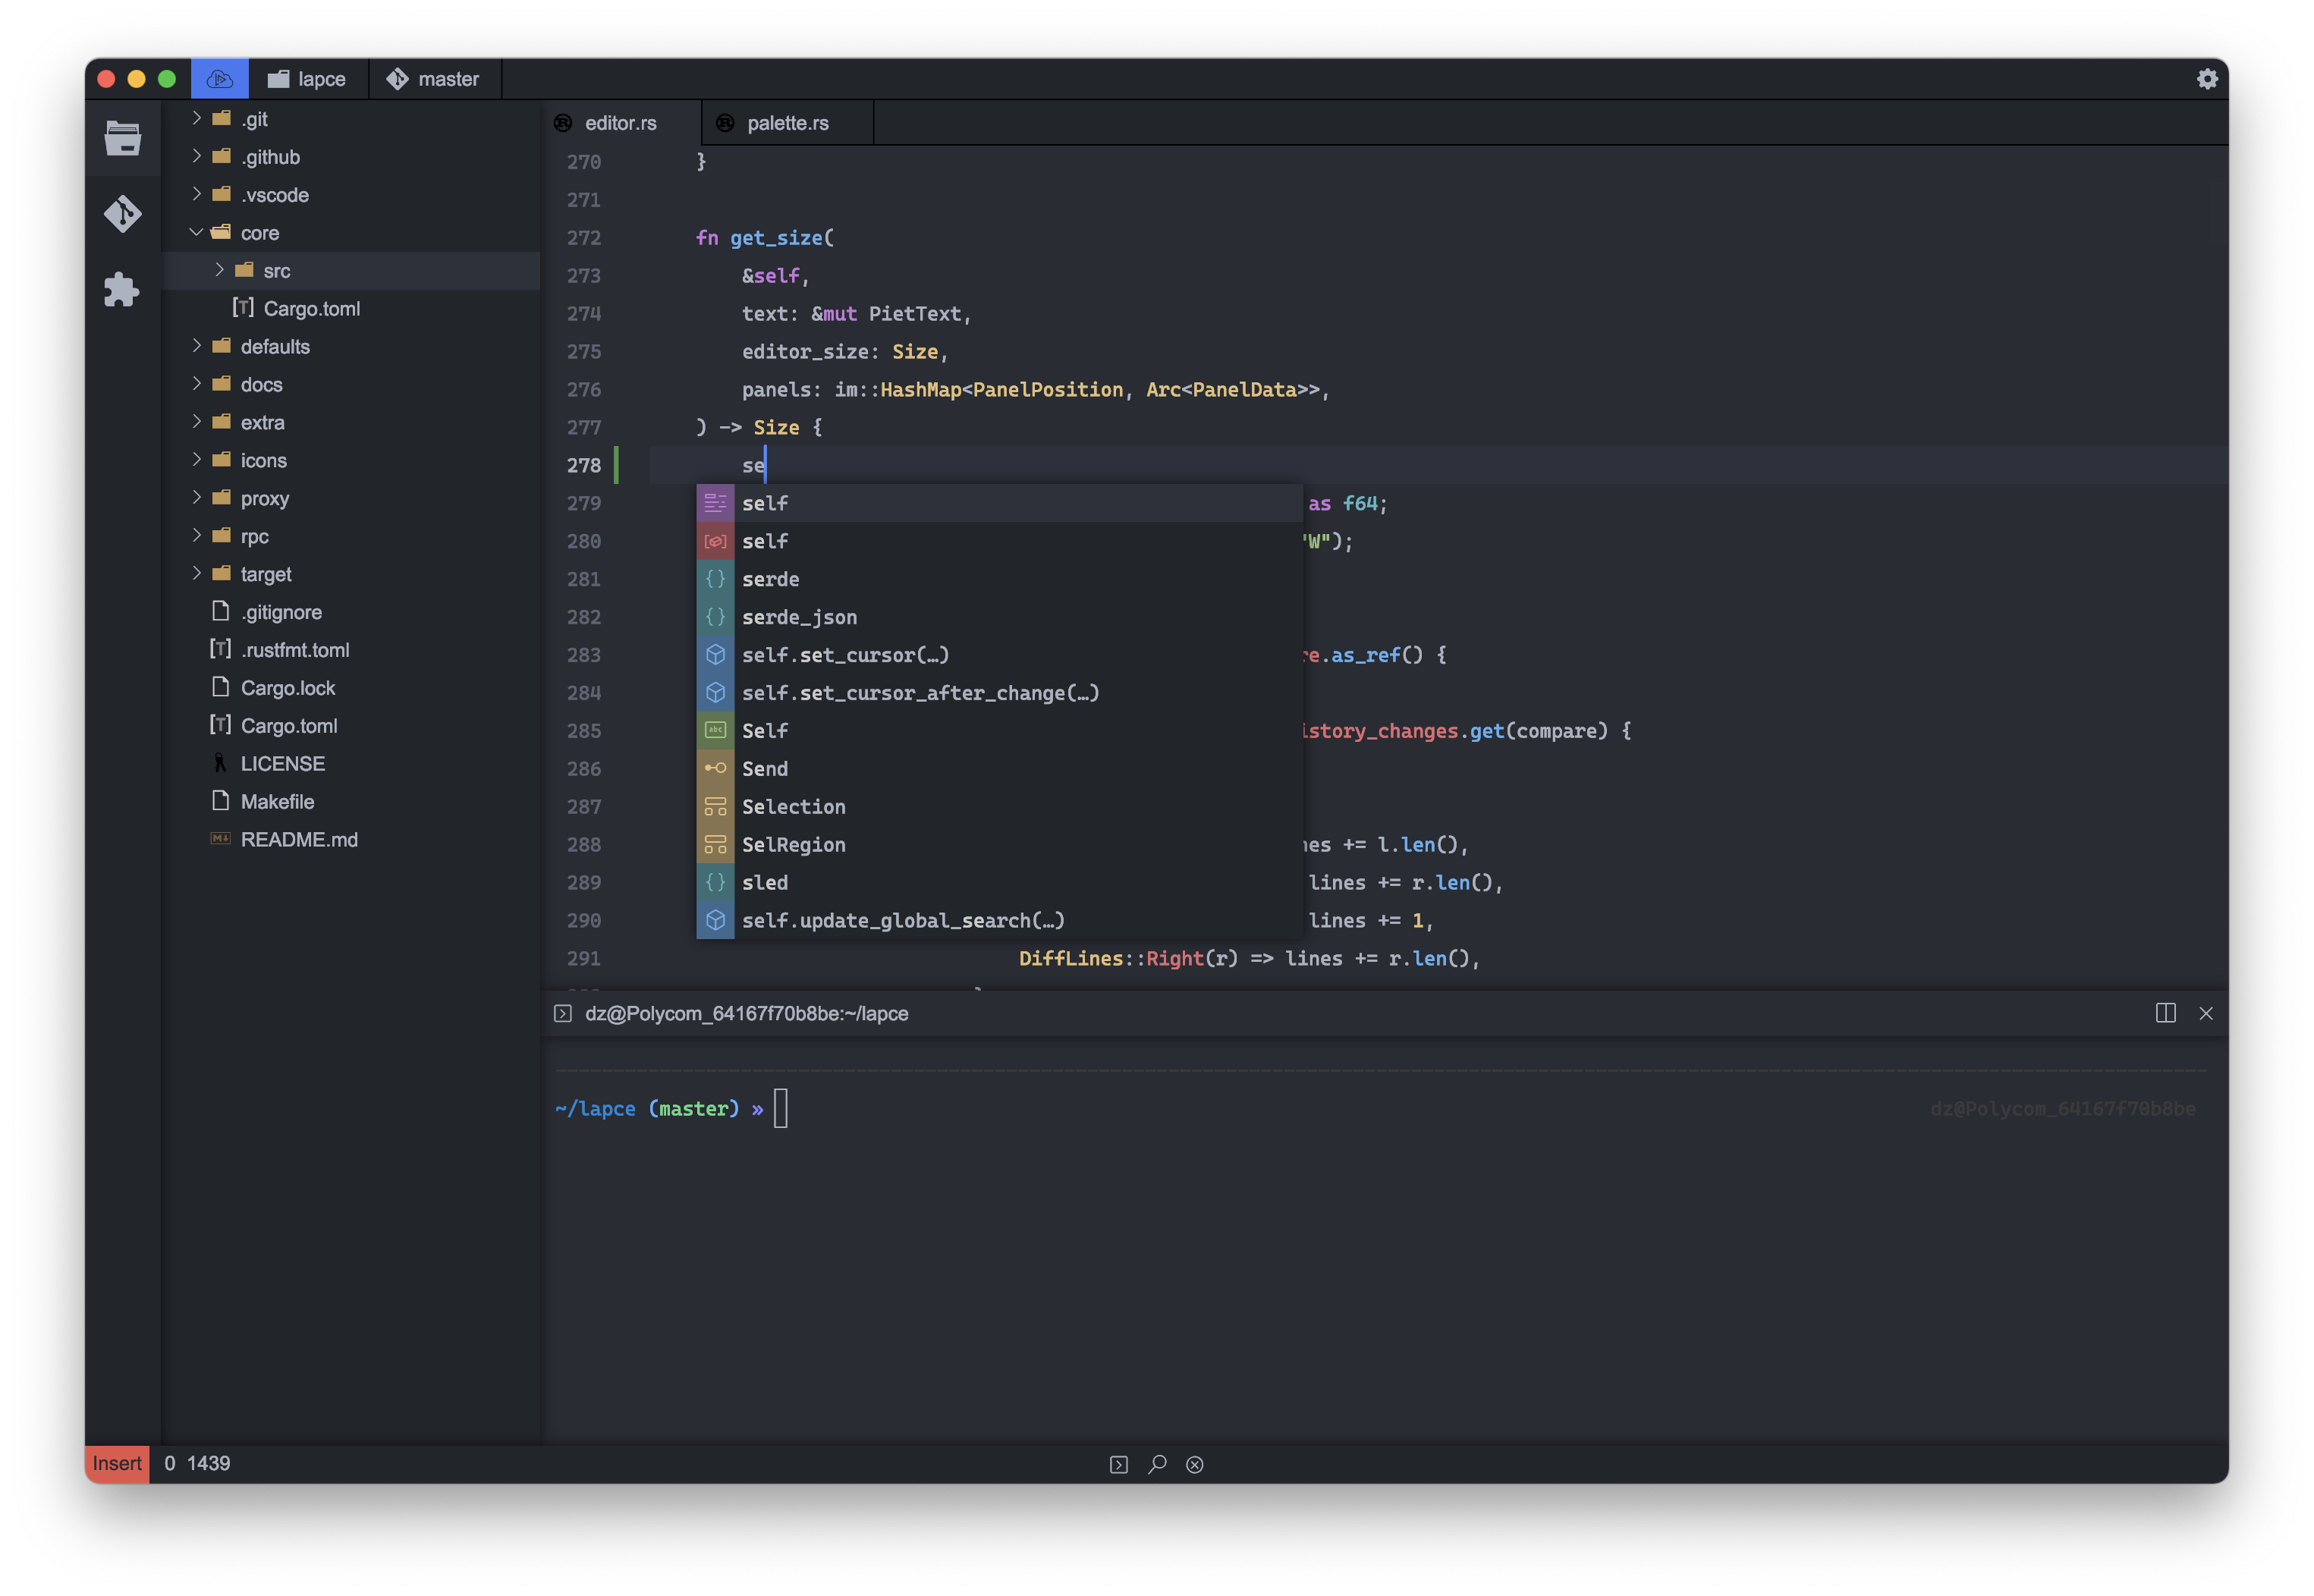Viewport: 2314px width, 1596px height.
Task: Open the File Explorer panel icon
Action: point(122,138)
